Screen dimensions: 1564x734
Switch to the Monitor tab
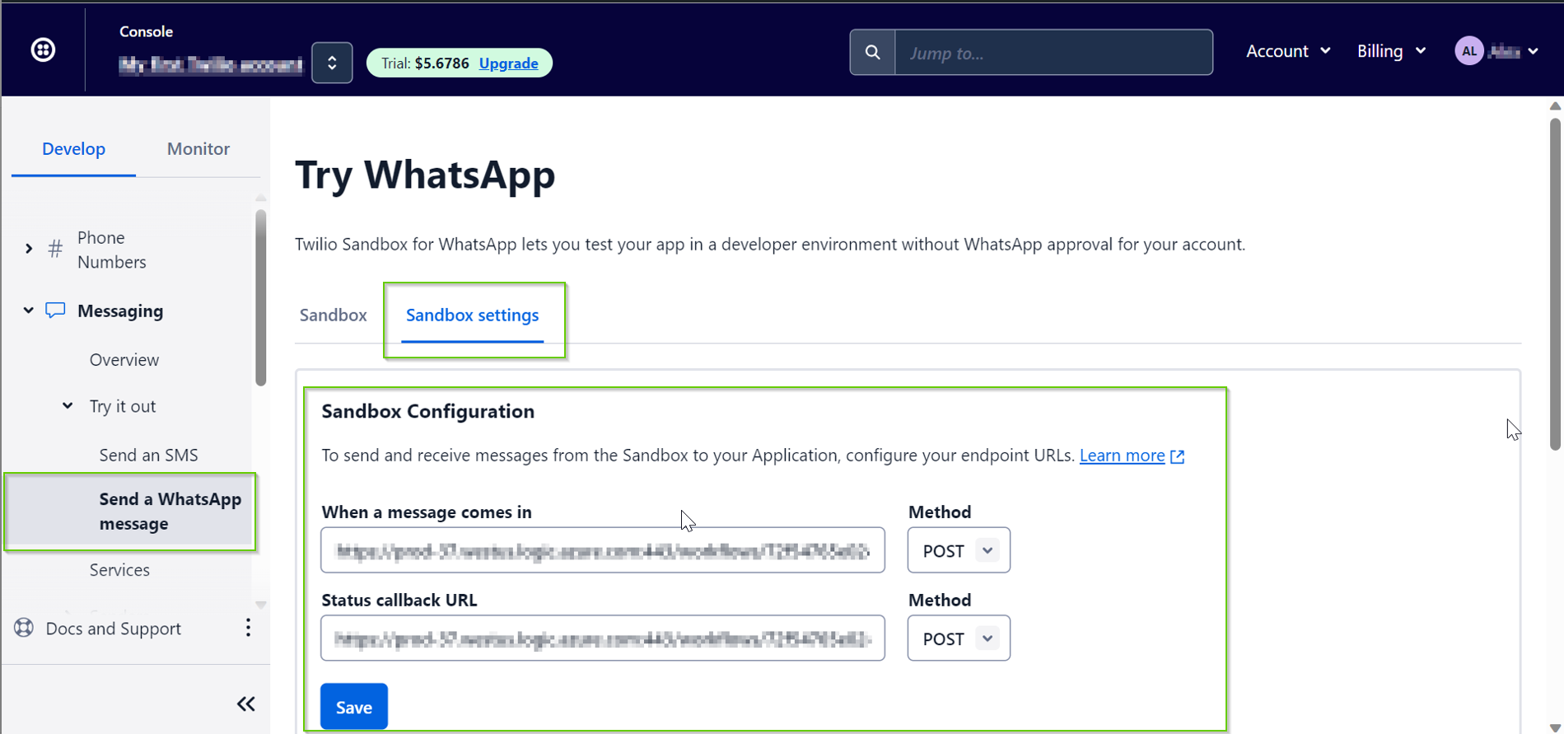click(x=198, y=149)
